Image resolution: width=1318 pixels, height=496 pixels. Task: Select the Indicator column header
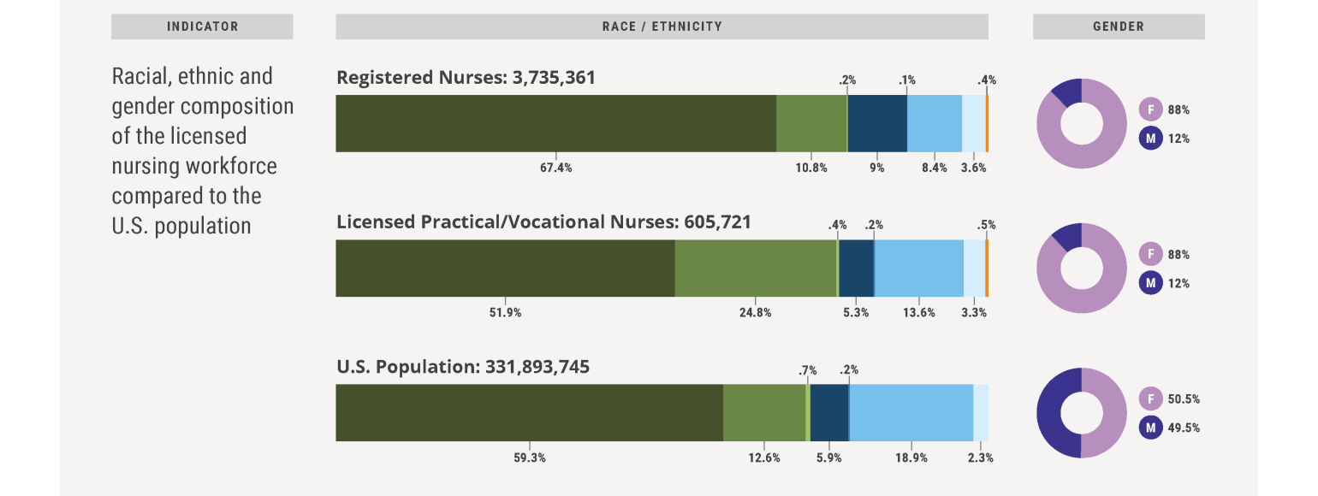[x=202, y=27]
